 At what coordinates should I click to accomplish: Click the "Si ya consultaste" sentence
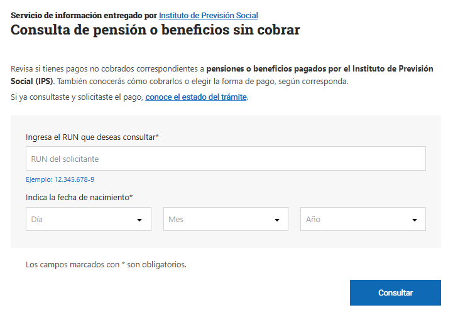pyautogui.click(x=77, y=97)
